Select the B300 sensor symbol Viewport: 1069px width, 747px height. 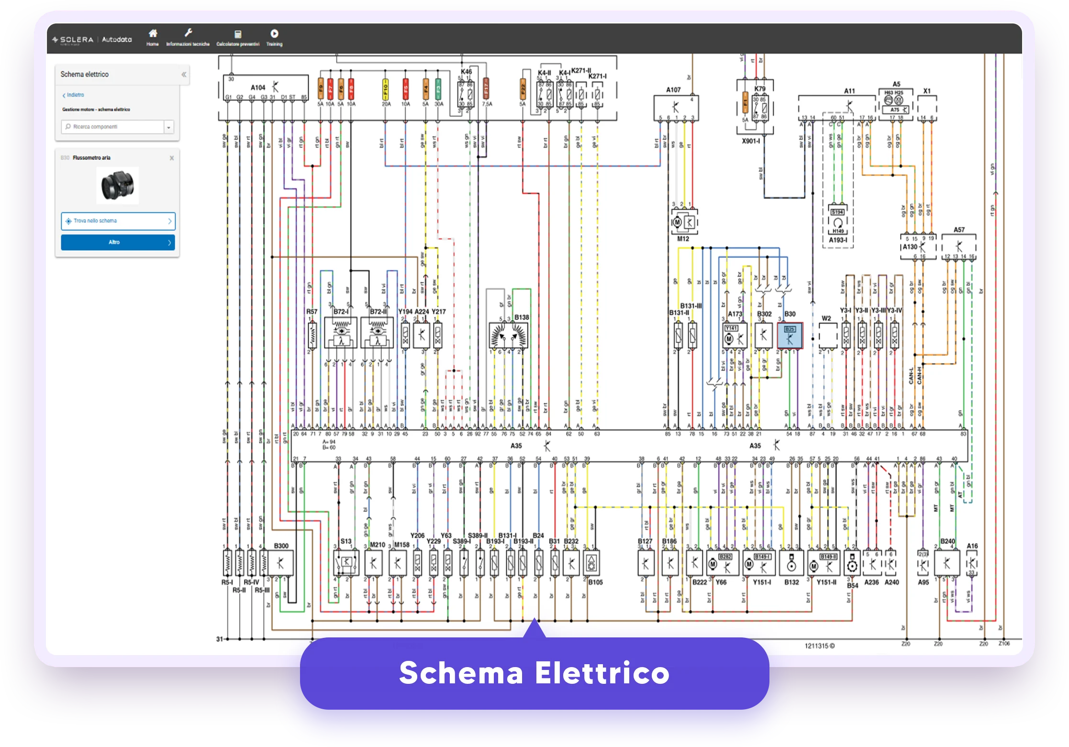280,563
